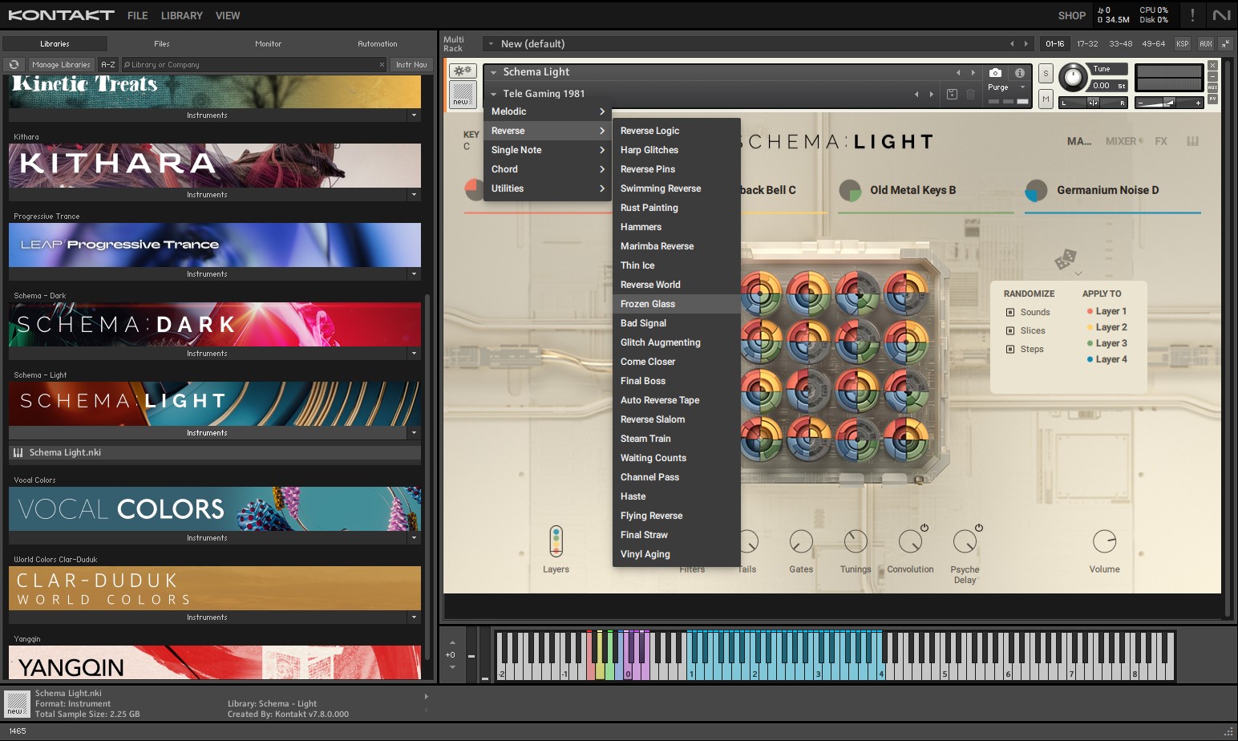The image size is (1238, 741).
Task: Select previous snapshot arrow for Tele Gaming 1981
Action: 916,94
